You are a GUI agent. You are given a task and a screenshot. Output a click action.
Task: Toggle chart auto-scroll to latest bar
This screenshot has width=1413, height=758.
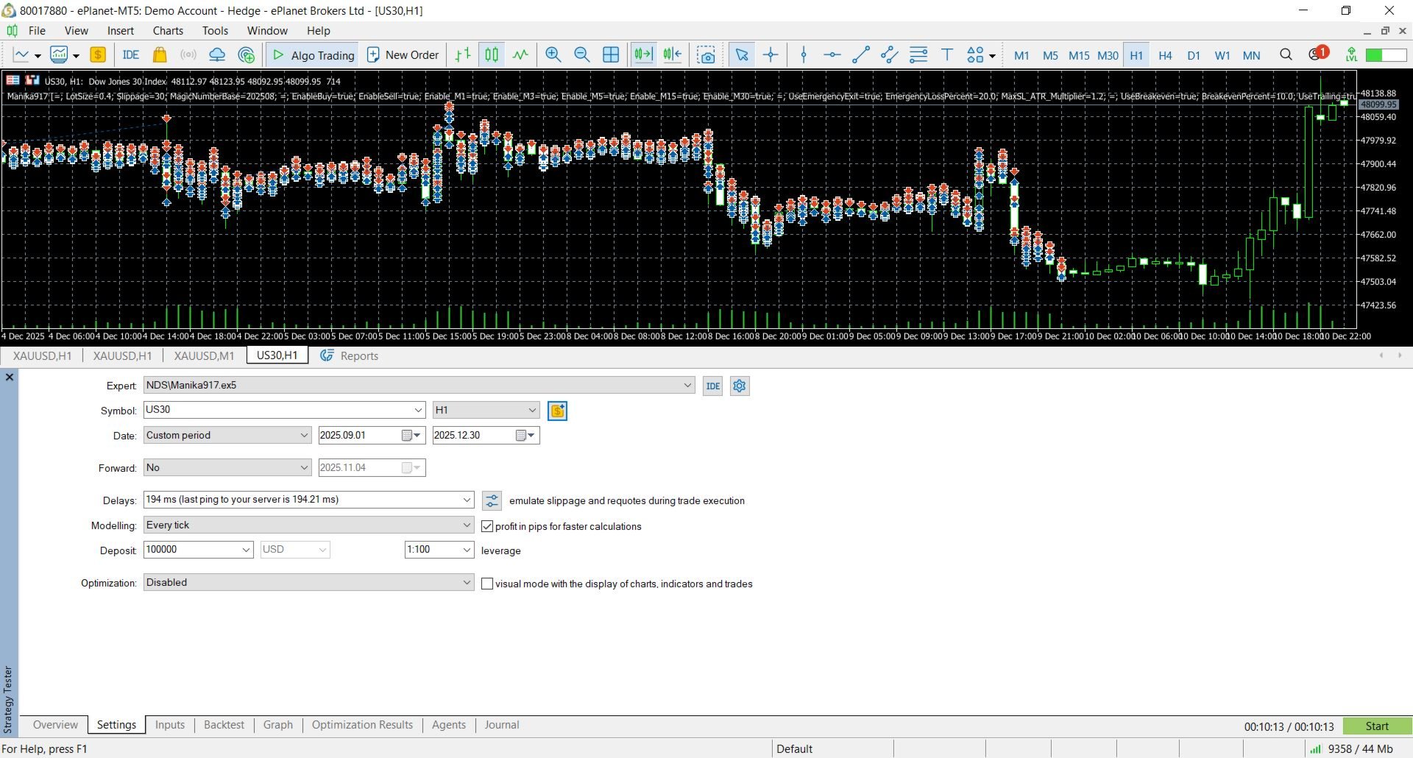(643, 55)
